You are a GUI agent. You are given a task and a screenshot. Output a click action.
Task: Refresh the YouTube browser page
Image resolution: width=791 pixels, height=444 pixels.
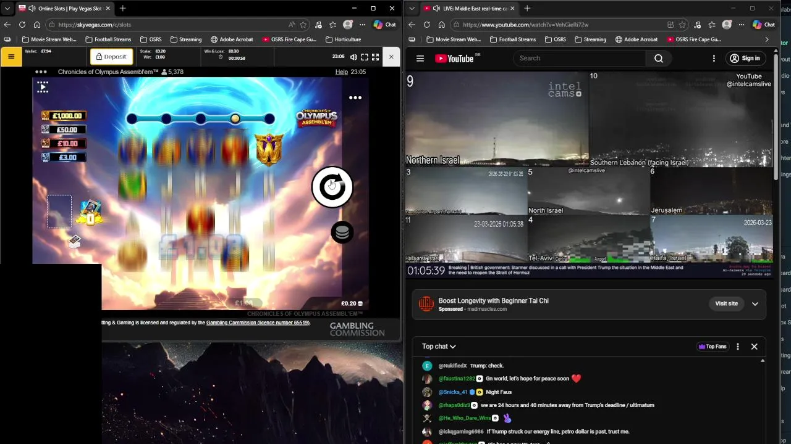click(x=427, y=25)
